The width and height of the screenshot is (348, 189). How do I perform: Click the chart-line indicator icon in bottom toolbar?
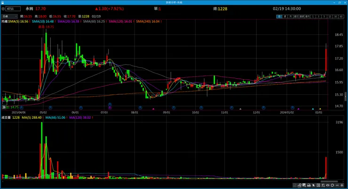(x=300, y=185)
